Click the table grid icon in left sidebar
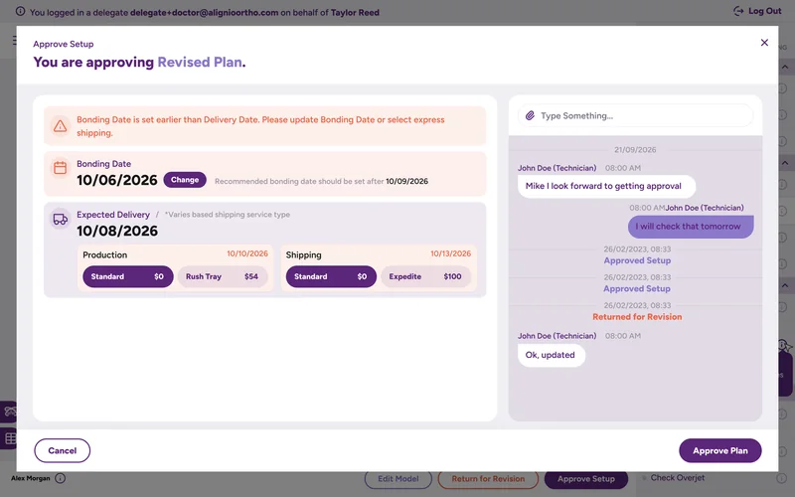This screenshot has height=497, width=795. click(x=10, y=438)
